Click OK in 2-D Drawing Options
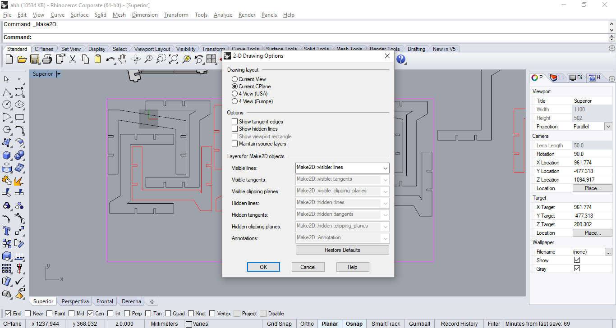This screenshot has height=328, width=616. [263, 267]
